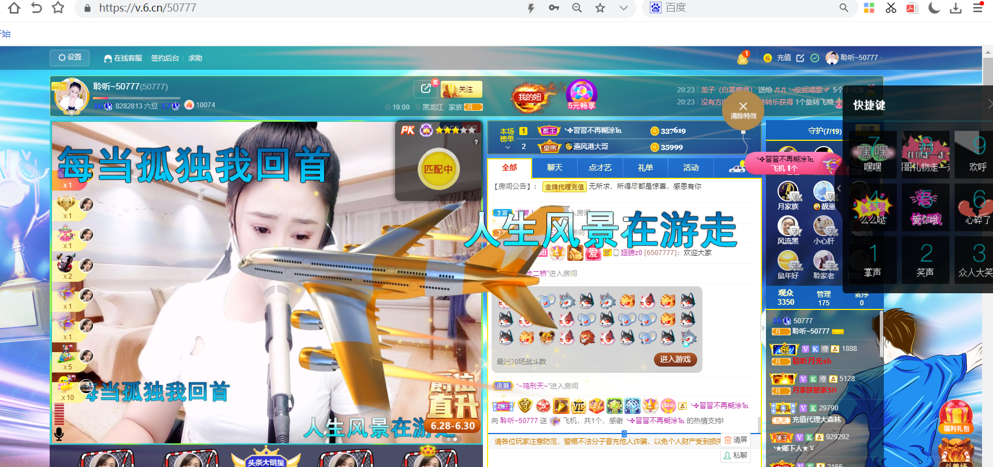Click 进入游戏 to enter game
Screen dimensions: 993x467
pyautogui.click(x=675, y=359)
